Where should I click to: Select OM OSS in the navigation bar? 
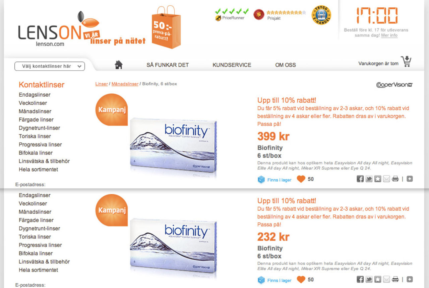(x=286, y=65)
